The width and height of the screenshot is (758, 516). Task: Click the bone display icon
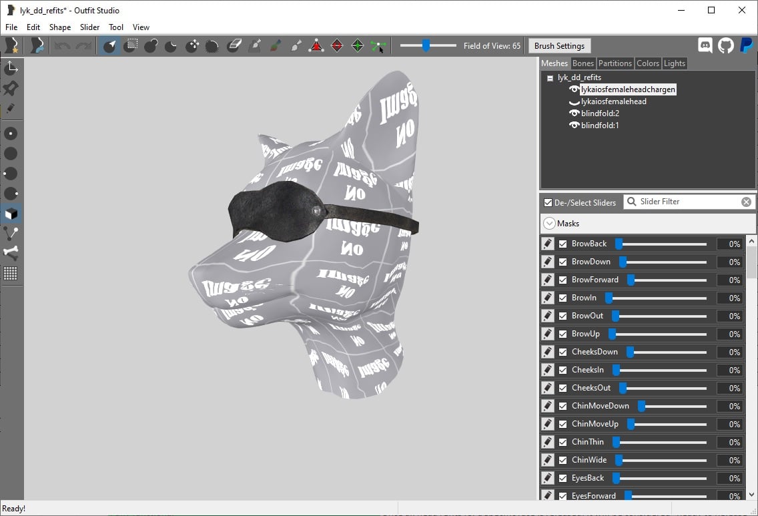click(11, 253)
